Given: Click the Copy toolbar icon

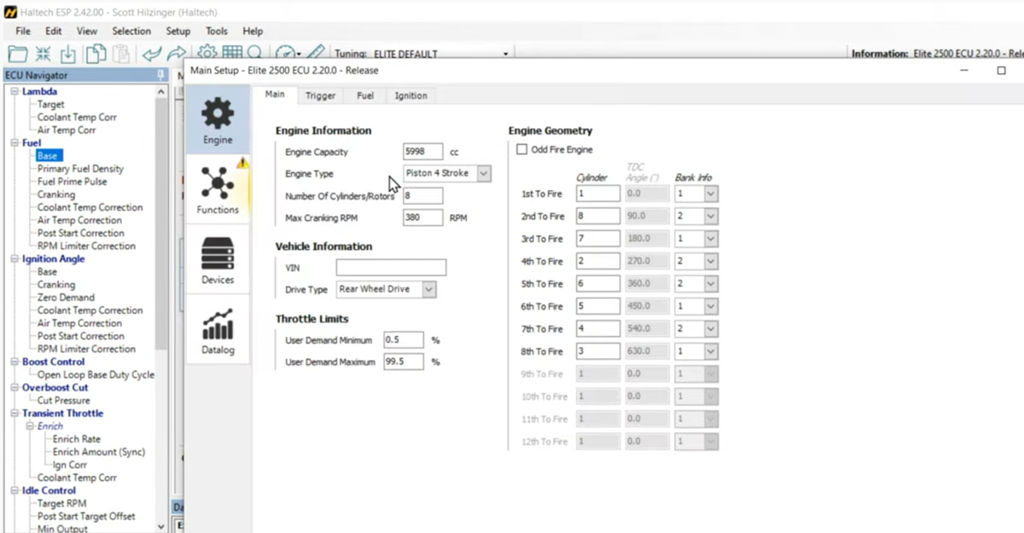Looking at the screenshot, I should pos(96,54).
